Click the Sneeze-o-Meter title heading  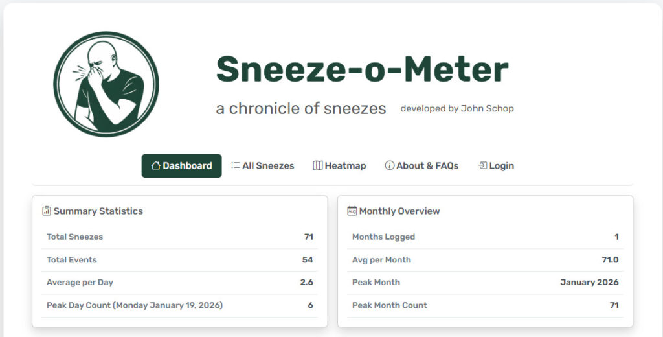coord(362,69)
